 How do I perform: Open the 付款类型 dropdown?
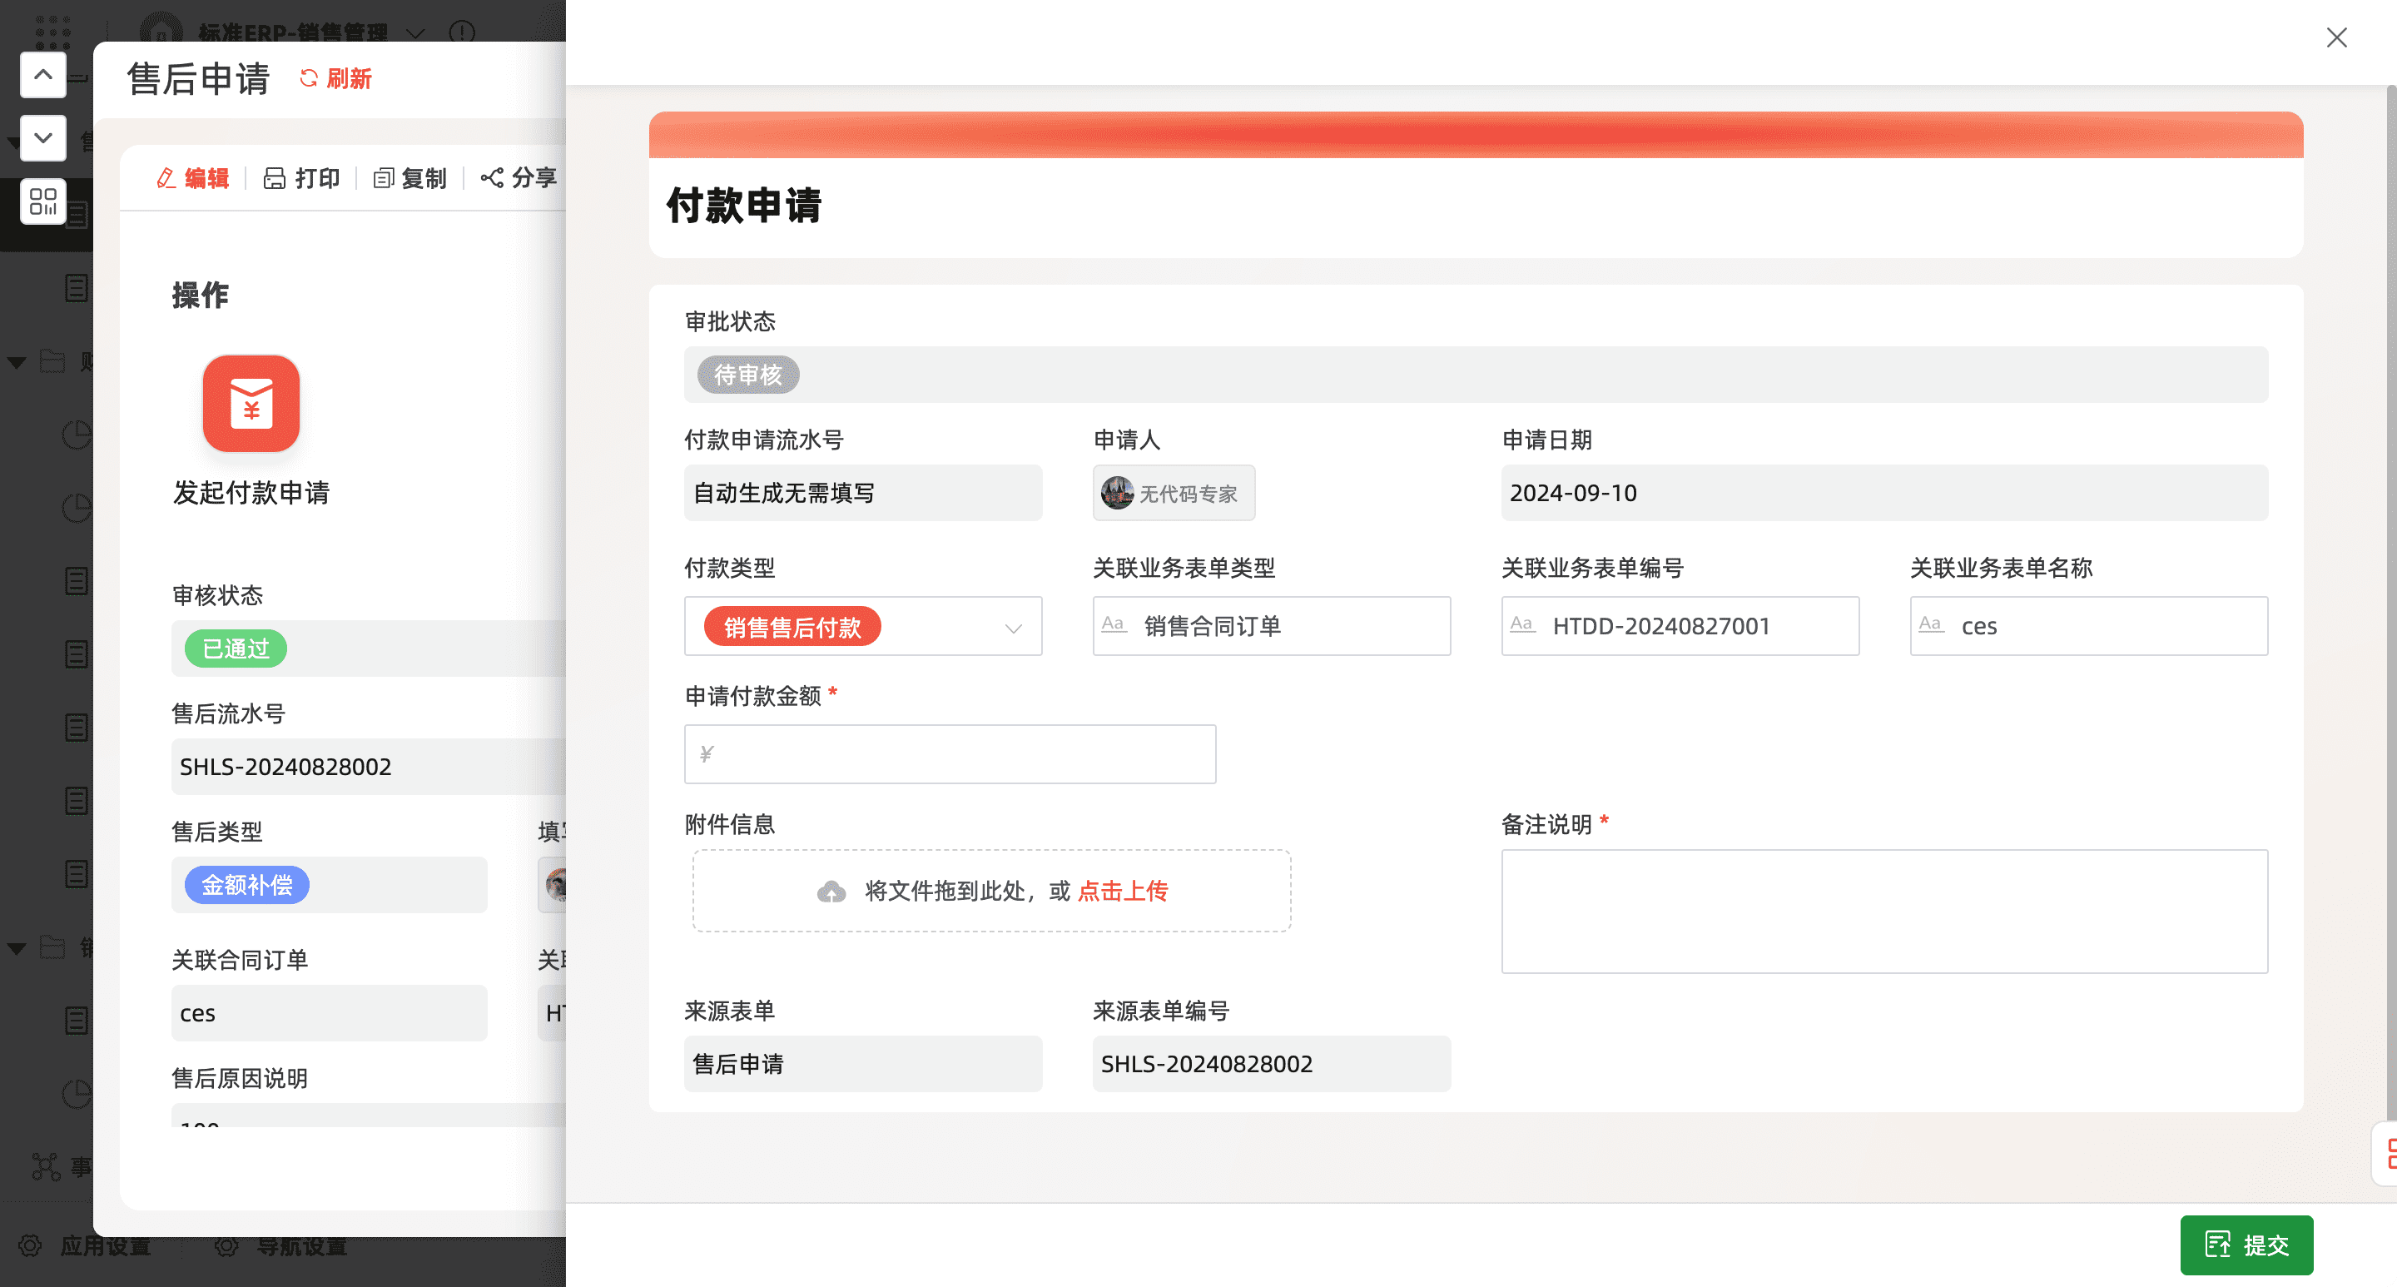pyautogui.click(x=1012, y=629)
